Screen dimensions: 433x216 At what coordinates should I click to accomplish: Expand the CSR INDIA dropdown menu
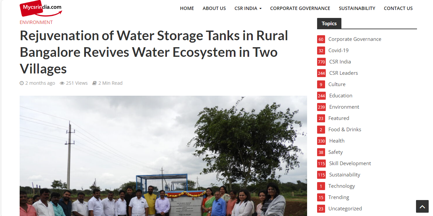point(248,8)
